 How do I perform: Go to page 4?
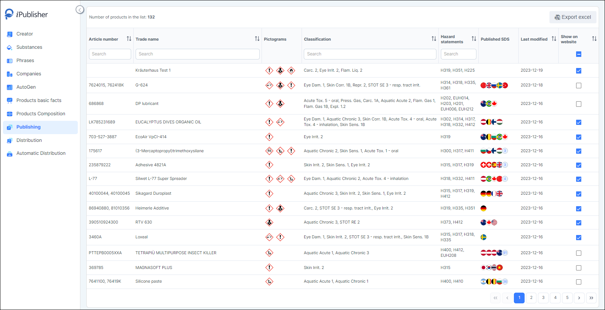pyautogui.click(x=555, y=298)
